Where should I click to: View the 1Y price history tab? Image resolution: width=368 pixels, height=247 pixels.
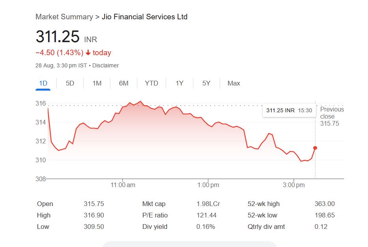[179, 83]
